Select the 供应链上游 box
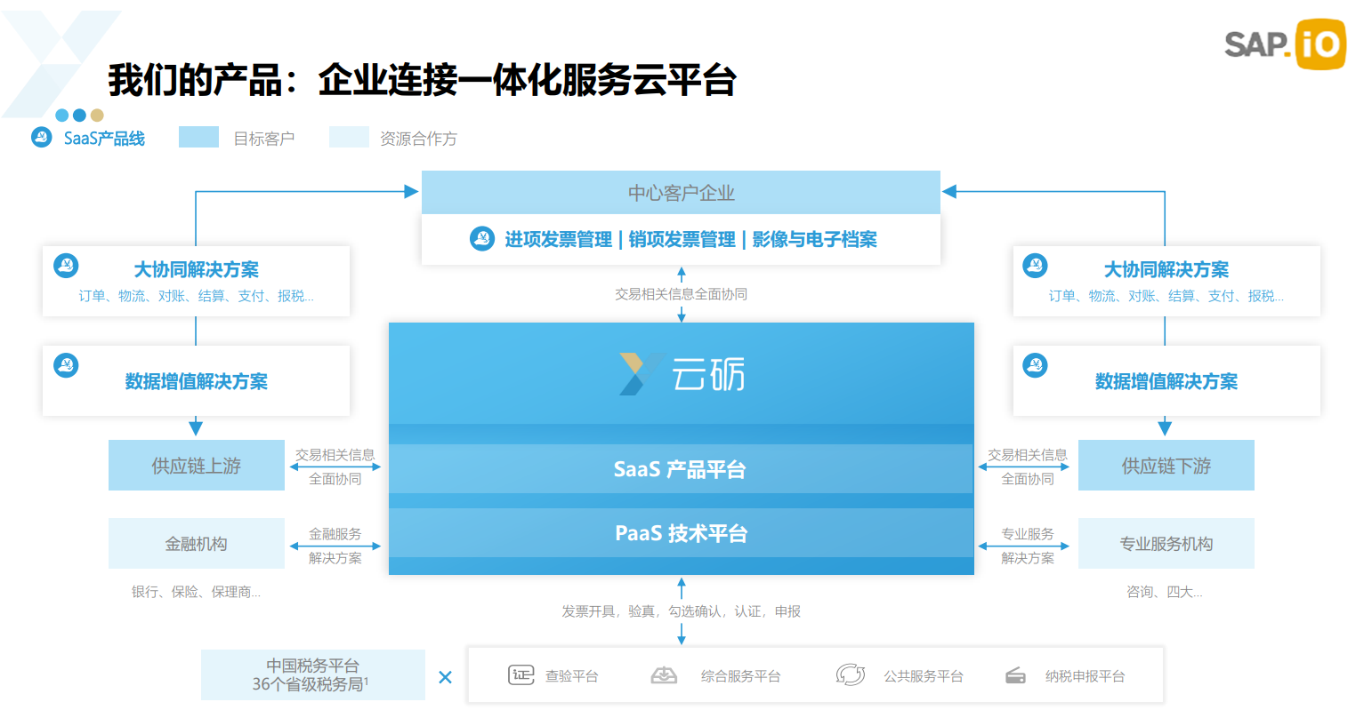This screenshot has width=1372, height=710. tap(197, 466)
